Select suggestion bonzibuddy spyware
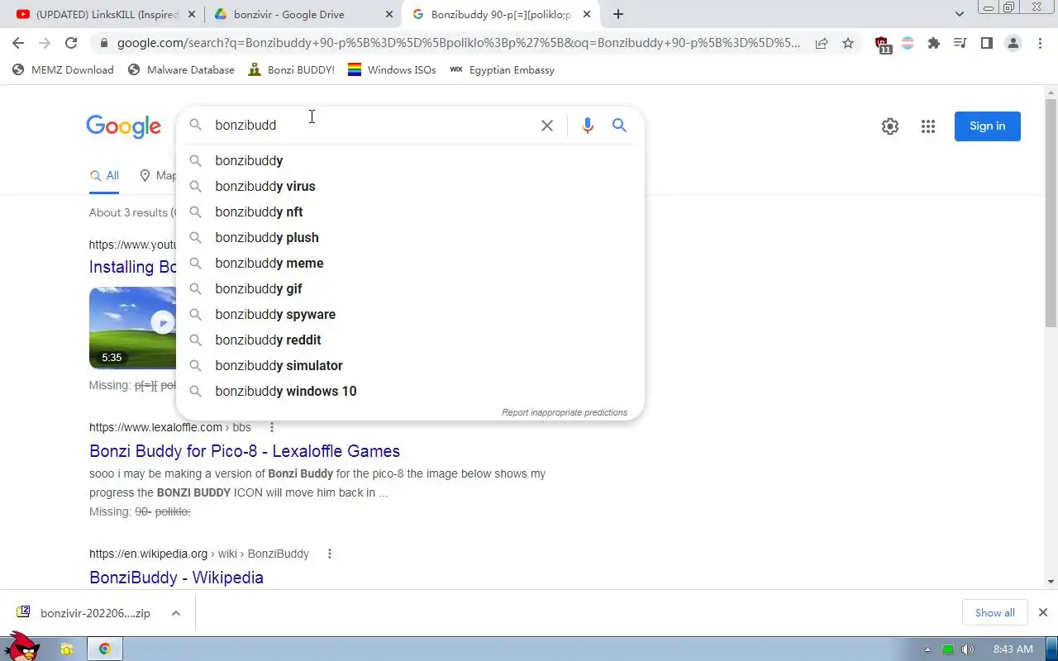This screenshot has width=1058, height=661. [x=410, y=315]
